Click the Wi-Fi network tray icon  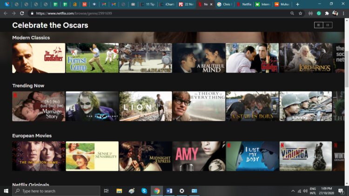[x=299, y=191]
